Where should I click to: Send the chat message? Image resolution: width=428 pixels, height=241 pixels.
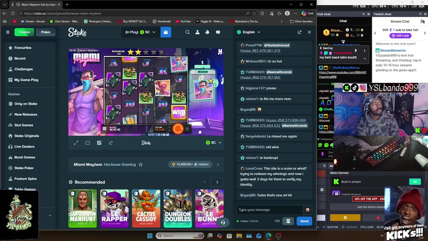304,221
